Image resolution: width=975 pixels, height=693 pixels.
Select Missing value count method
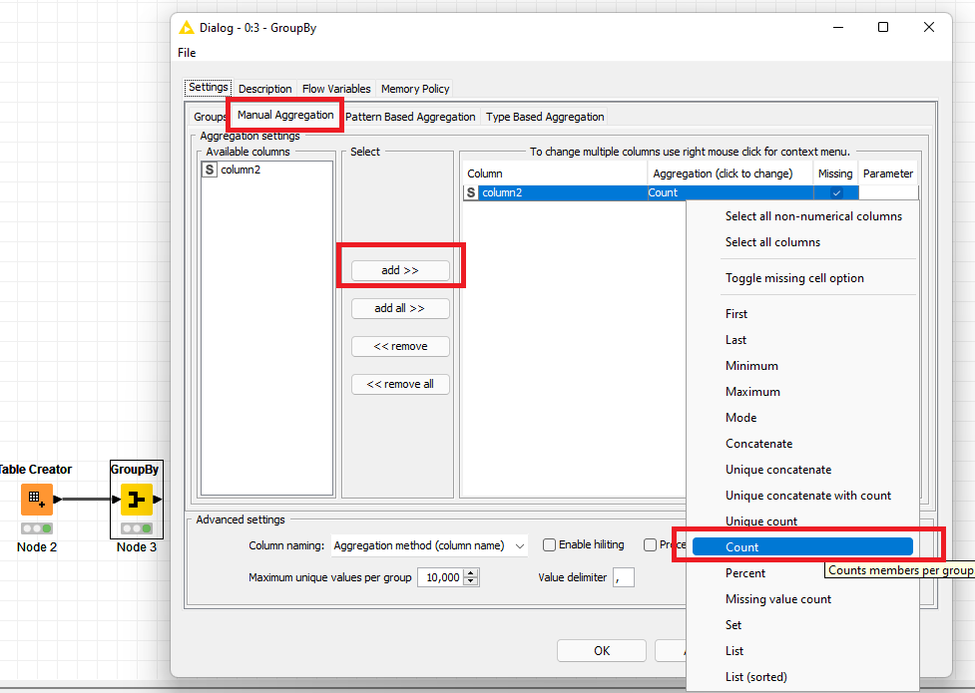(x=777, y=599)
